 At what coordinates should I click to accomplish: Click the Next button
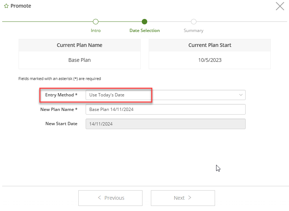click(x=183, y=198)
